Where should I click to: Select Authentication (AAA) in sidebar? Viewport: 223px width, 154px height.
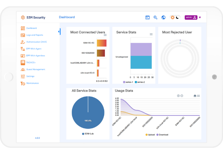[36, 42]
